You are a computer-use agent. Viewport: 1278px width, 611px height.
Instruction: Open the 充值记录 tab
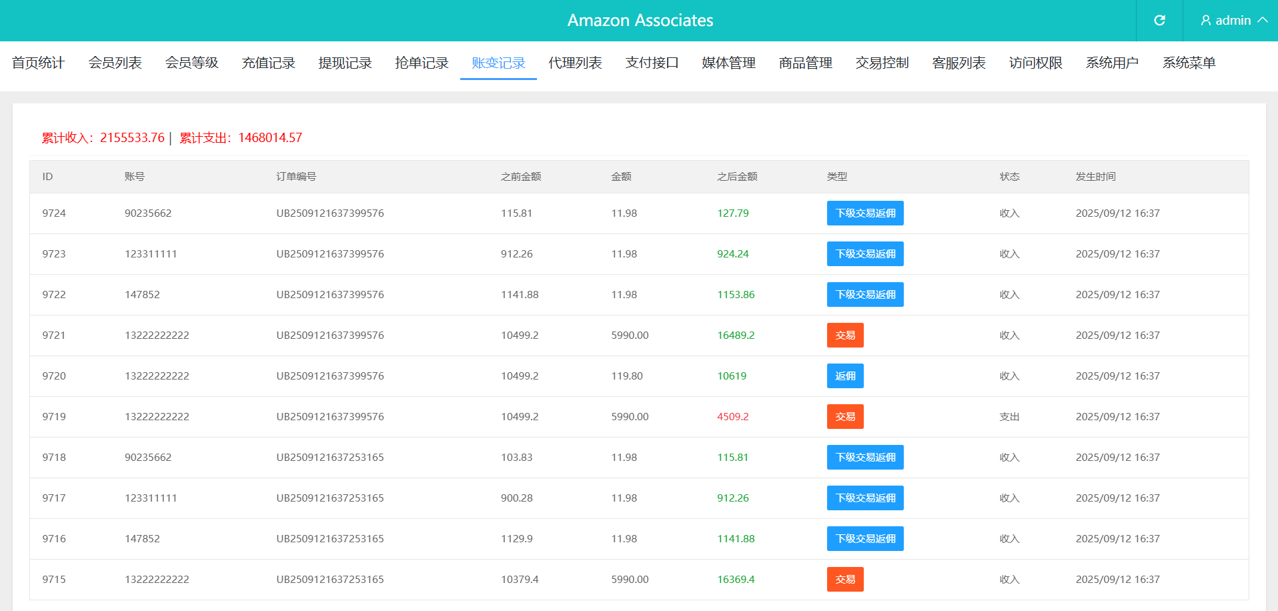[268, 63]
